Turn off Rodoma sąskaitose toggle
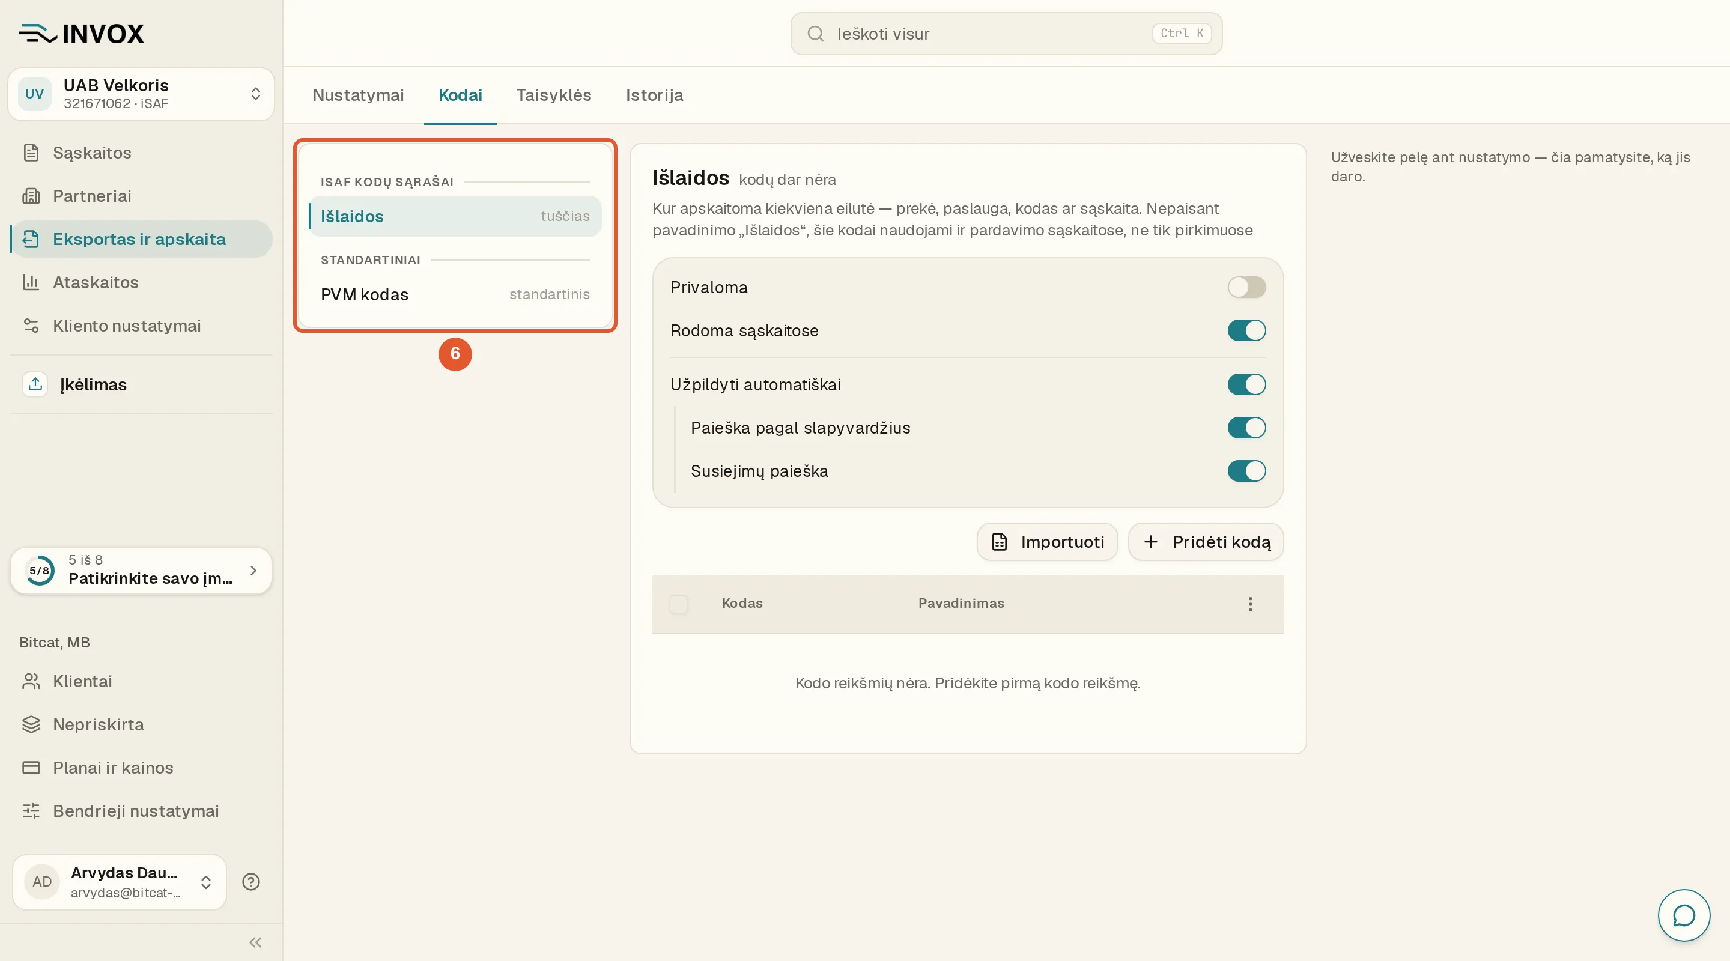 click(1246, 330)
